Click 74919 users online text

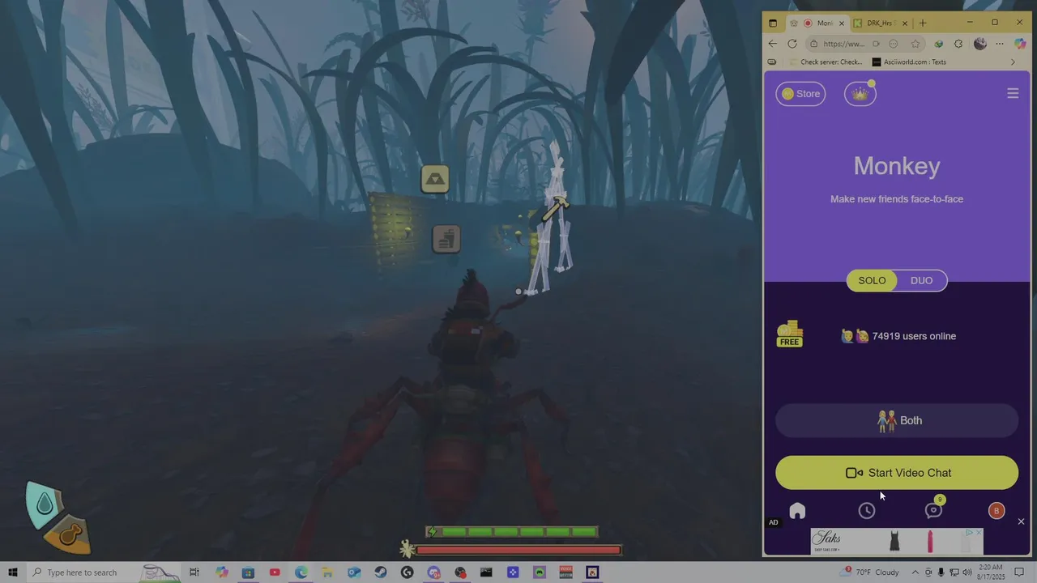914,336
